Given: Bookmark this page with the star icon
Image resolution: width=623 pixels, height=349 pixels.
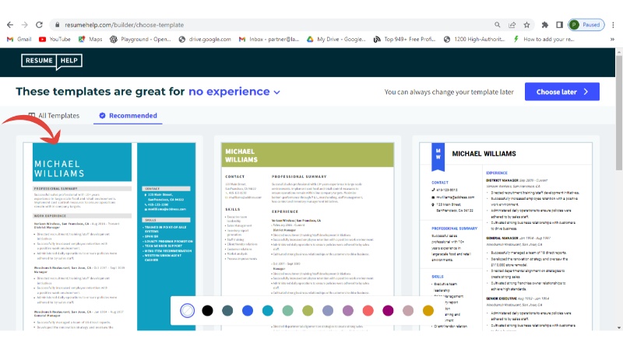Looking at the screenshot, I should (x=527, y=25).
